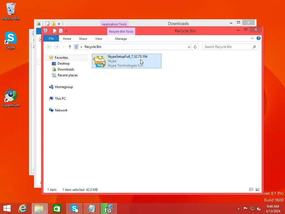The width and height of the screenshot is (285, 214).
Task: Click the '1 item selected 42.0 MB' status text
Action: click(x=80, y=189)
